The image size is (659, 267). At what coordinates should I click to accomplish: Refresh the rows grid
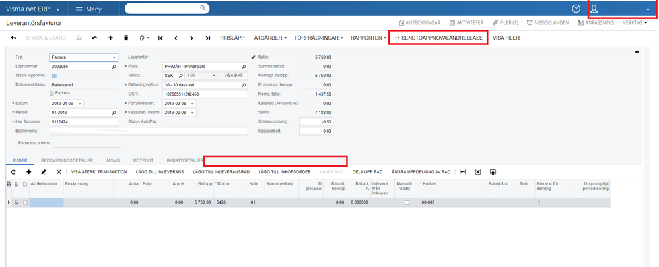point(13,172)
